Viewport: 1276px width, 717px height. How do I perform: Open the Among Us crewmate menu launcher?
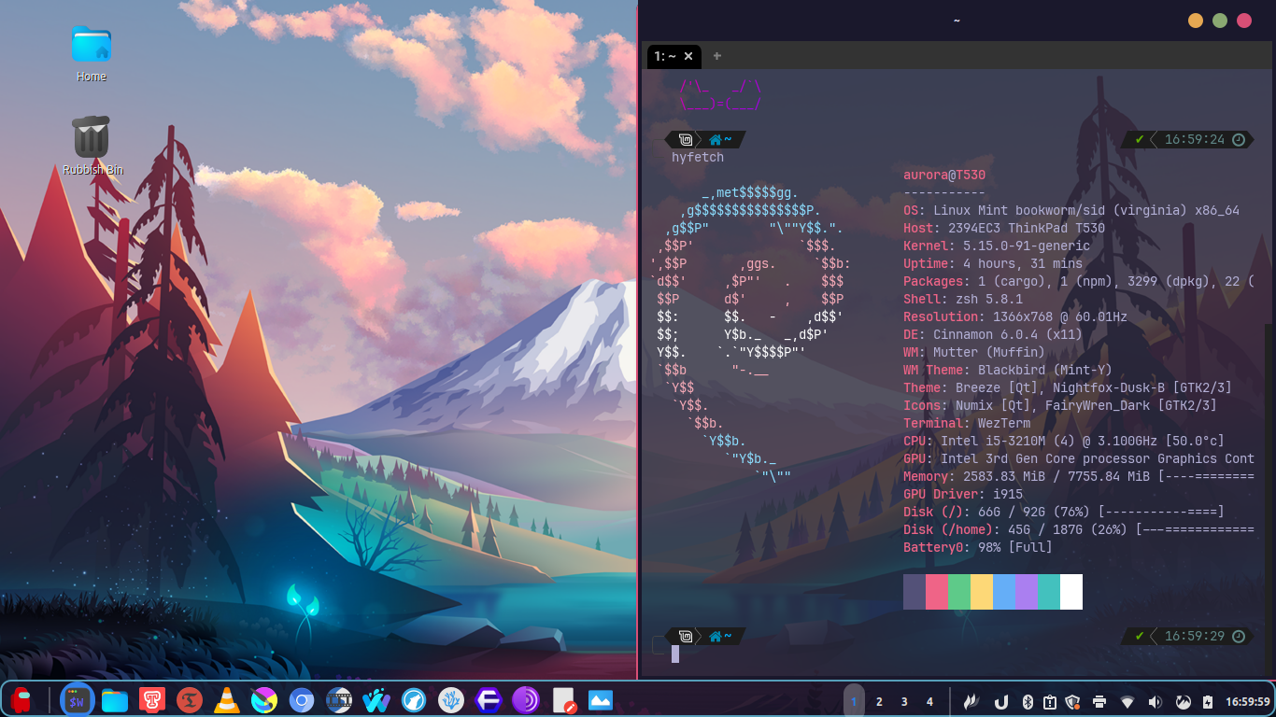21,699
